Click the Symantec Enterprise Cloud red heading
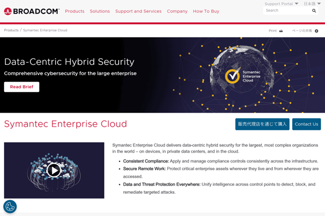The height and width of the screenshot is (216, 325). [66, 124]
